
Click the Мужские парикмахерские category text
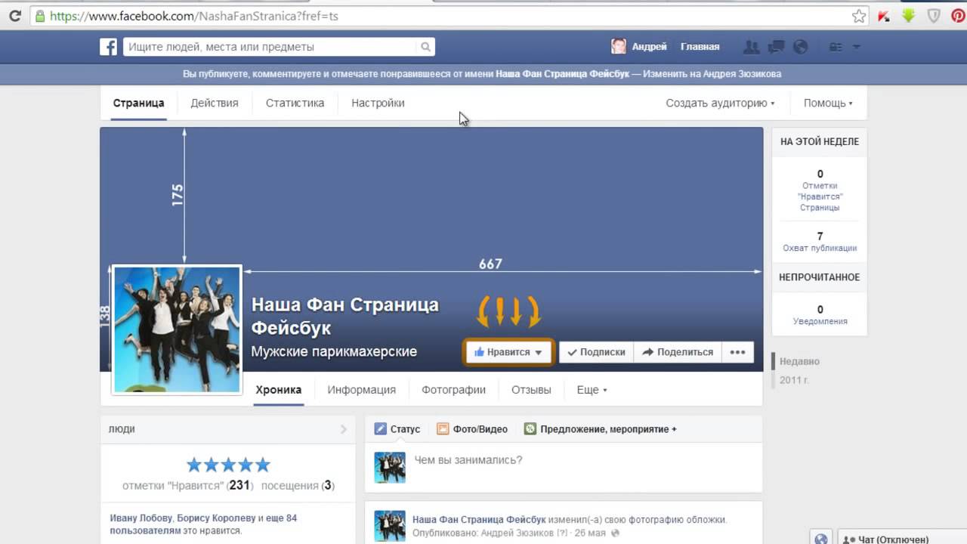tap(334, 351)
